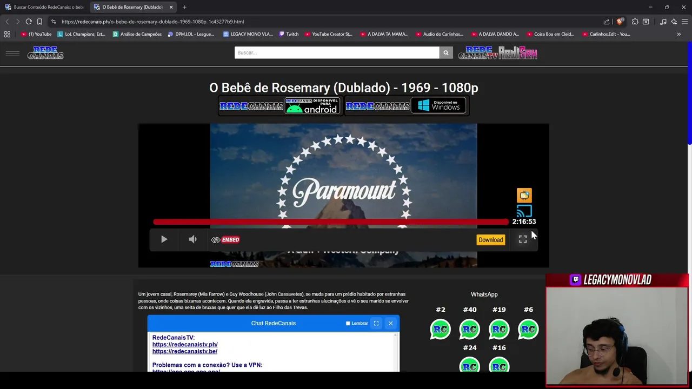
Task: Play the Rosemary's Baby video
Action: click(164, 239)
